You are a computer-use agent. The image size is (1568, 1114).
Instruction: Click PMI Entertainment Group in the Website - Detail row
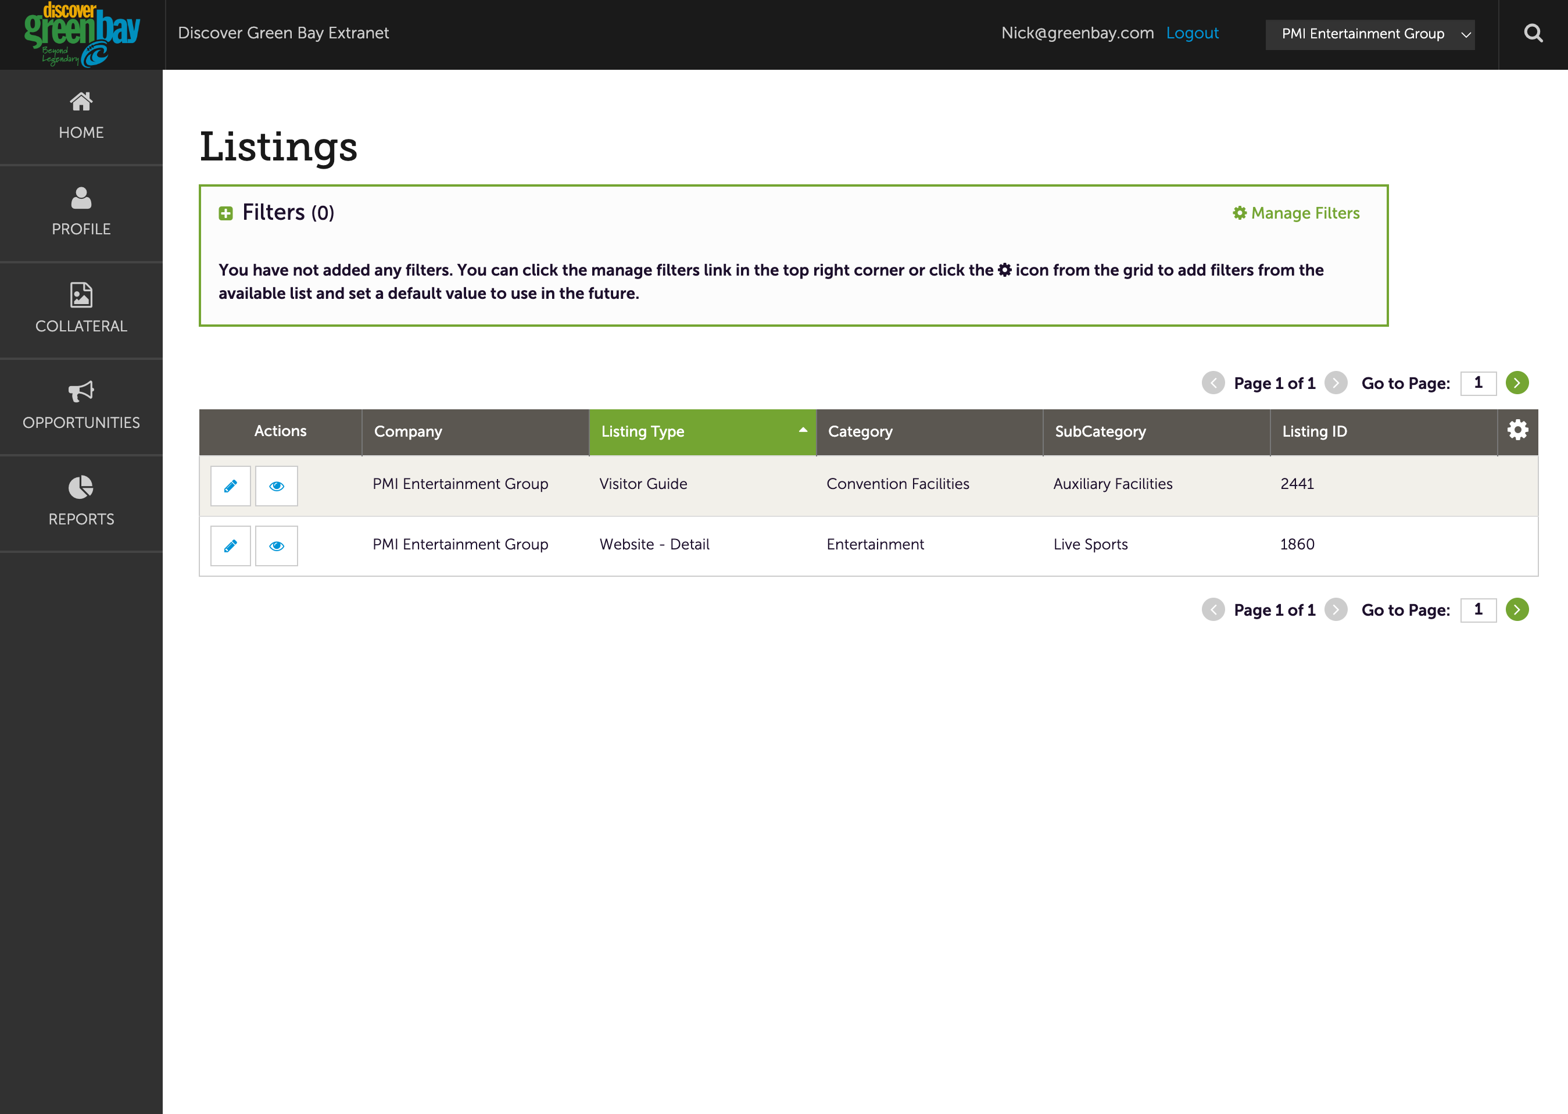pos(460,545)
